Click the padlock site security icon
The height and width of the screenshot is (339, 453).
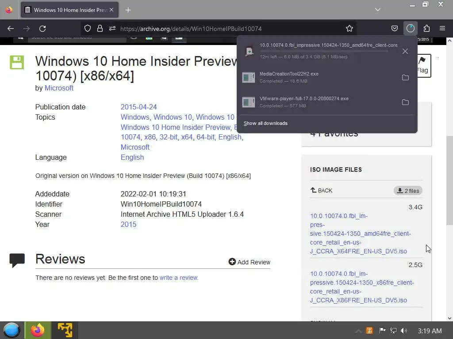(100, 28)
